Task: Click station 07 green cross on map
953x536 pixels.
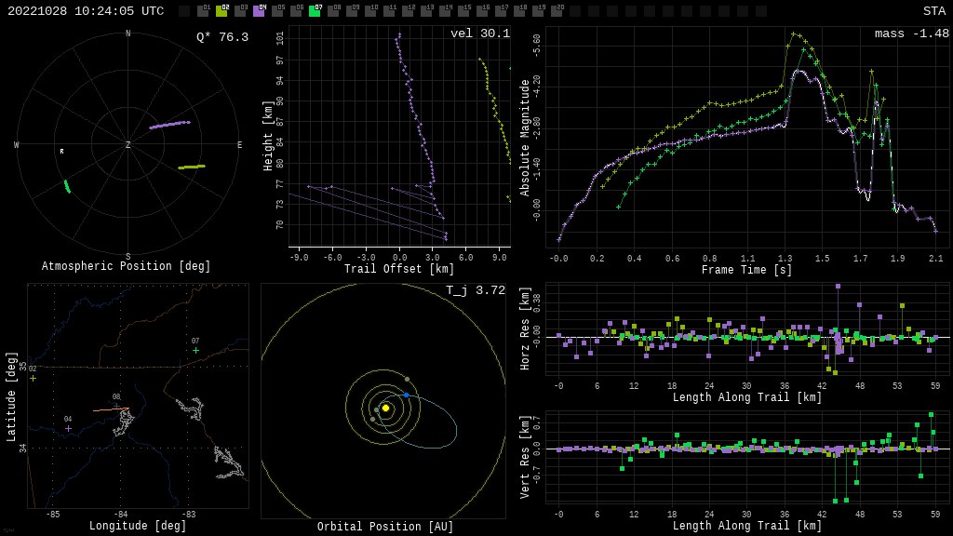Action: (x=195, y=351)
